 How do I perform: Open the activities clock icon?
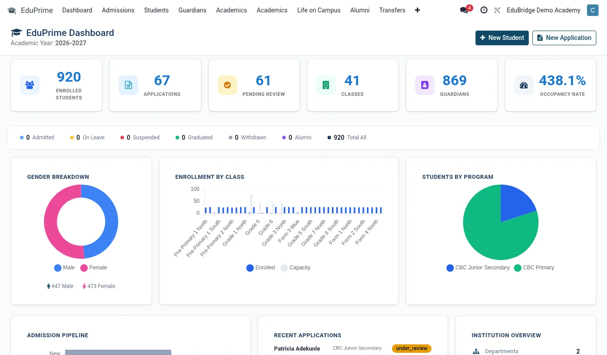[484, 10]
